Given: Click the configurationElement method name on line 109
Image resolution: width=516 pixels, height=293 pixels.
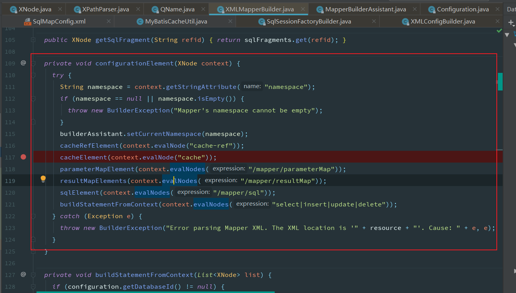Looking at the screenshot, I should pos(135,63).
